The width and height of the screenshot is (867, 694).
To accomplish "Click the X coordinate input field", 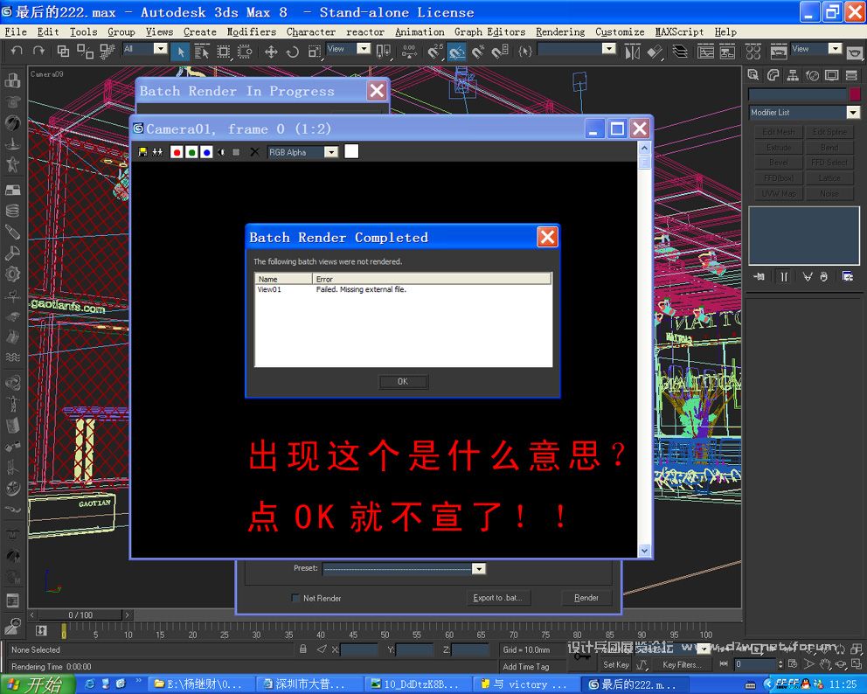I will [x=359, y=649].
